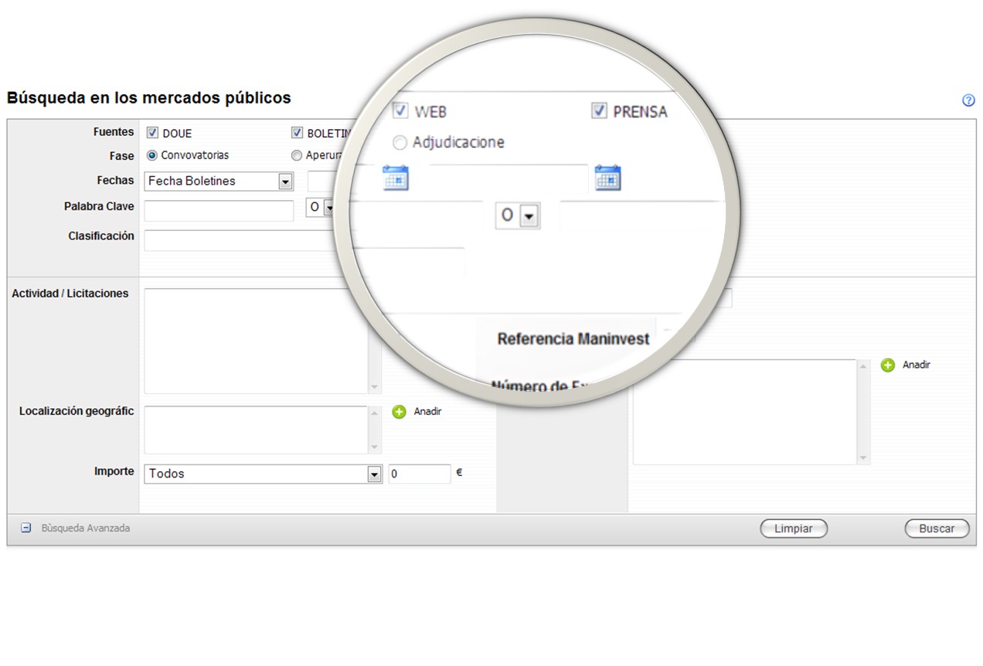The image size is (983, 666).
Task: Click the Búsqueda en los mercados públicos heading
Action: 148,98
